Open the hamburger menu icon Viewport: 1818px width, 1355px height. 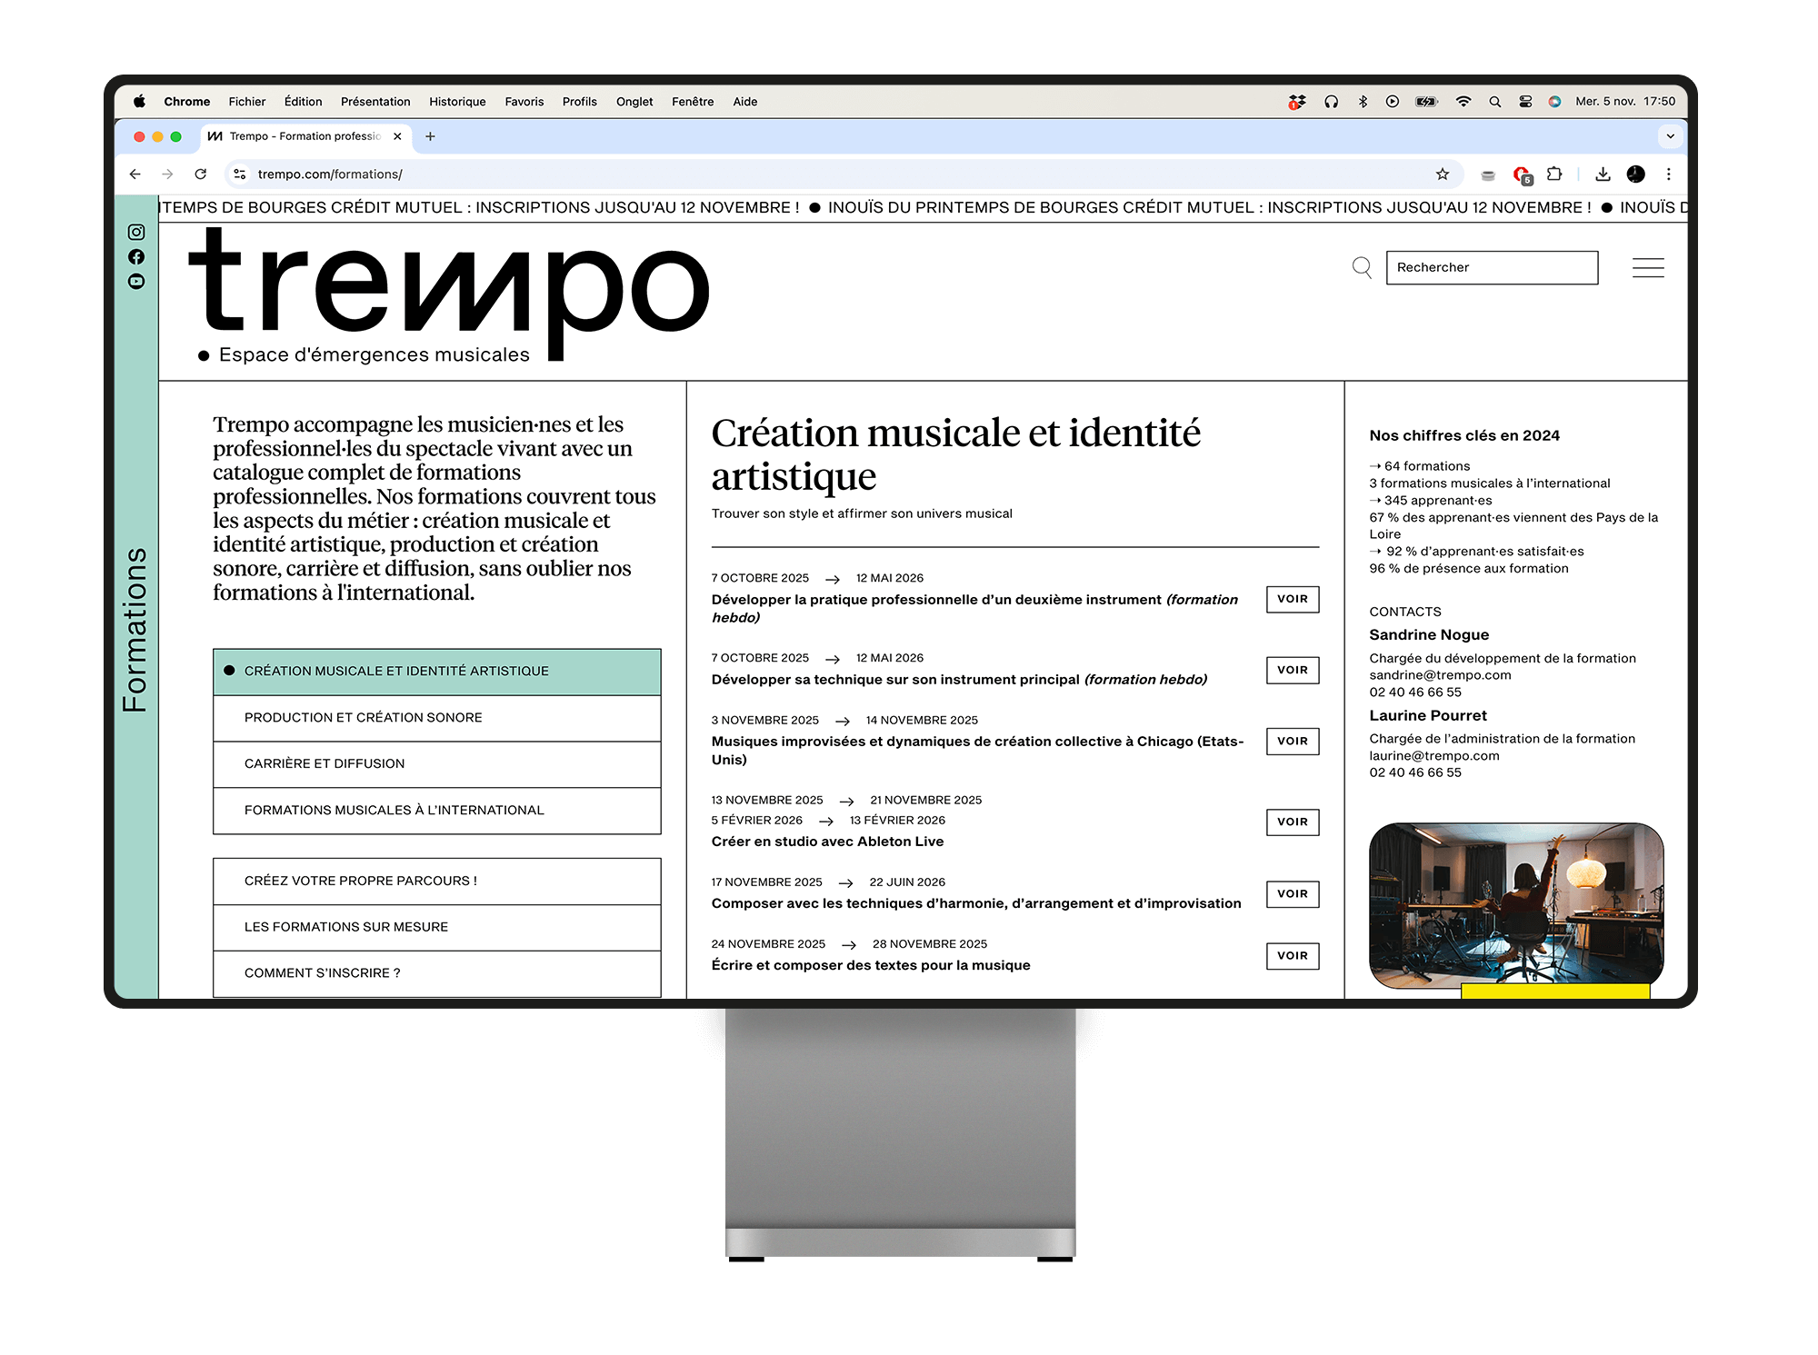tap(1647, 267)
